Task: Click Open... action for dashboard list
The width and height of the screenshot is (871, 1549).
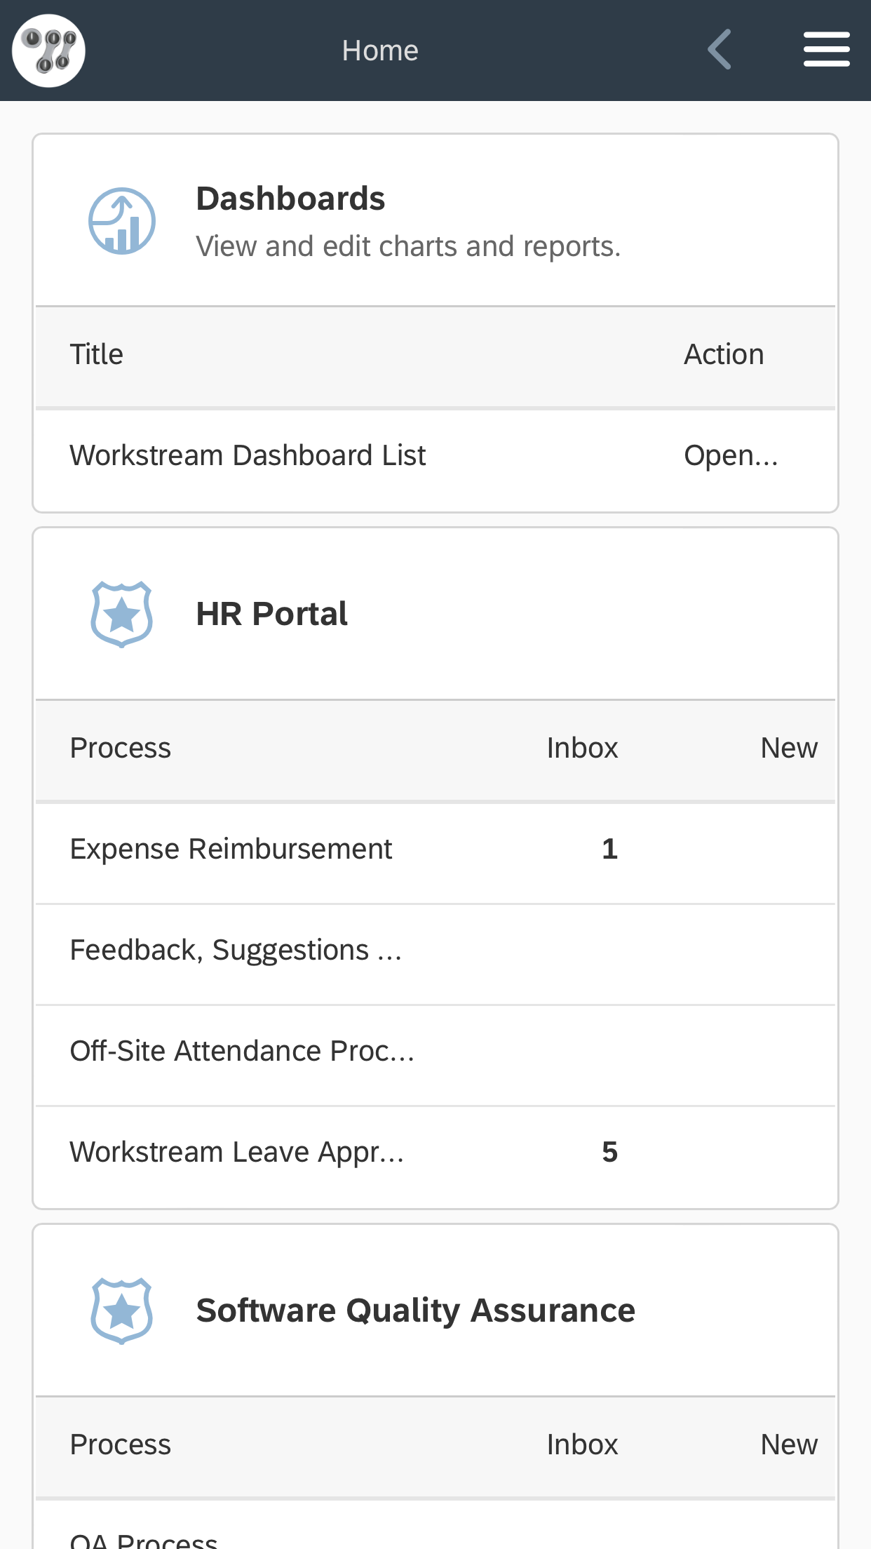Action: click(731, 455)
